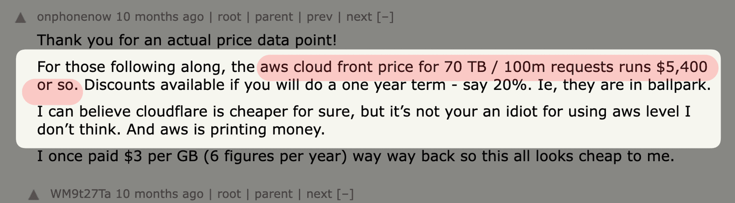
Task: Go to prev comment from onphonenow
Action: coord(319,17)
